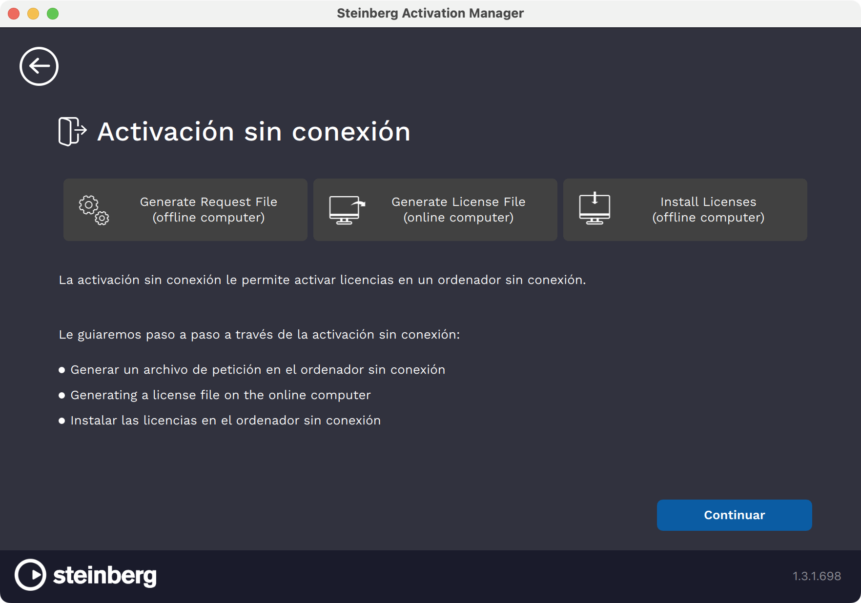Screen dimensions: 861x603
Task: Click the download-monitor icon for Install Licenses
Action: [x=594, y=209]
